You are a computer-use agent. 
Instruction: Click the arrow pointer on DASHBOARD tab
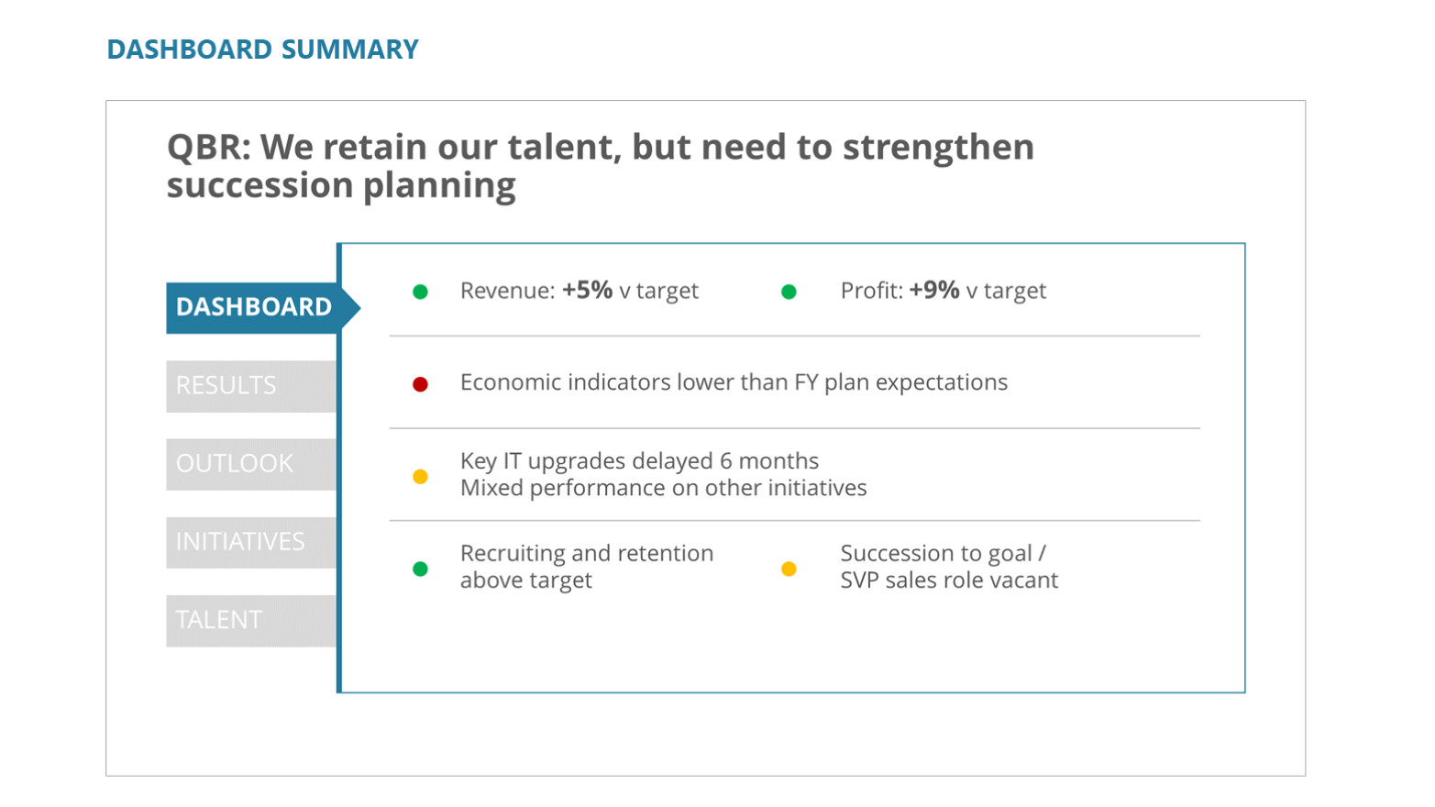tap(352, 307)
